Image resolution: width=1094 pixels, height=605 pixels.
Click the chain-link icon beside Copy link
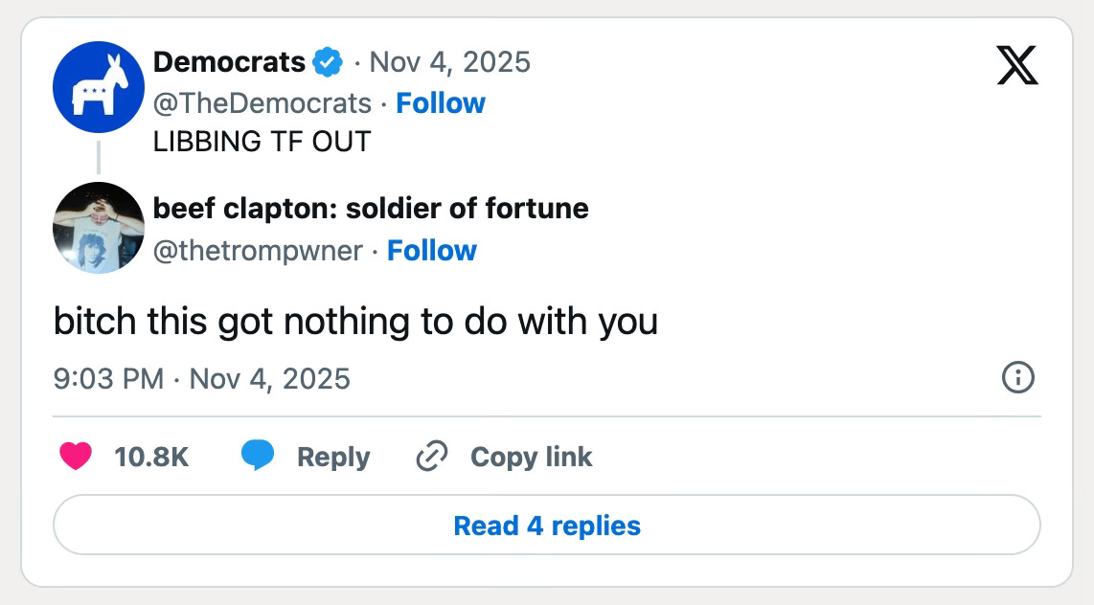tap(431, 457)
